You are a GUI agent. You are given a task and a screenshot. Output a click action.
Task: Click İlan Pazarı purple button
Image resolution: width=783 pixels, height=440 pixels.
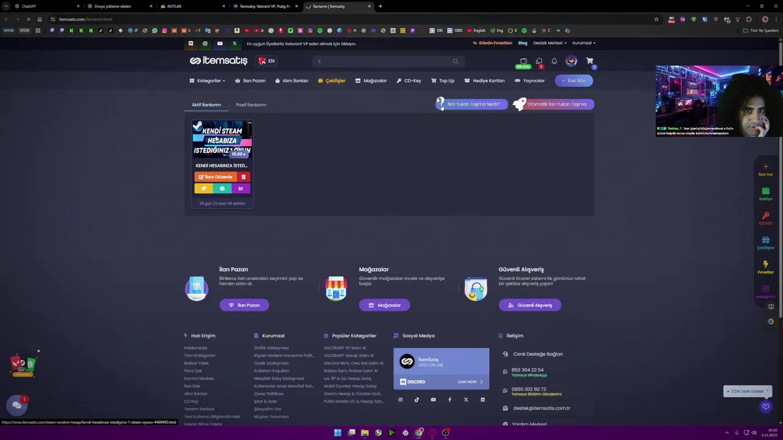244,305
